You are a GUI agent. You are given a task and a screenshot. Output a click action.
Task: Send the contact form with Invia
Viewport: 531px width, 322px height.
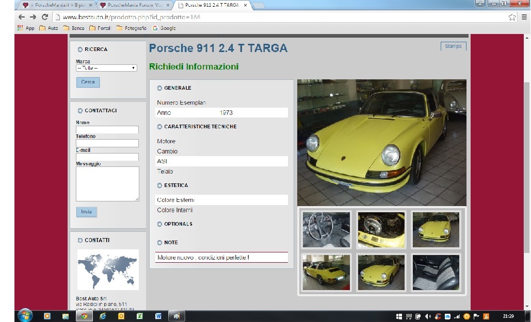(86, 212)
